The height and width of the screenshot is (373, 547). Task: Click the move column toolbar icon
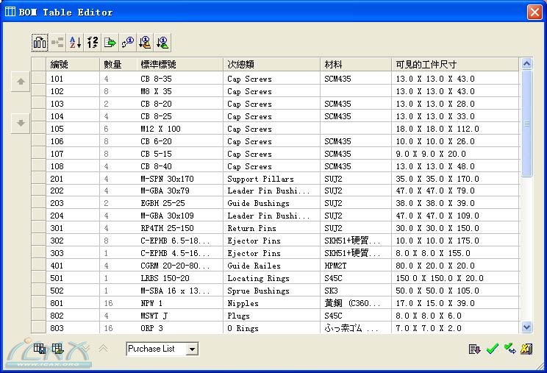40,43
